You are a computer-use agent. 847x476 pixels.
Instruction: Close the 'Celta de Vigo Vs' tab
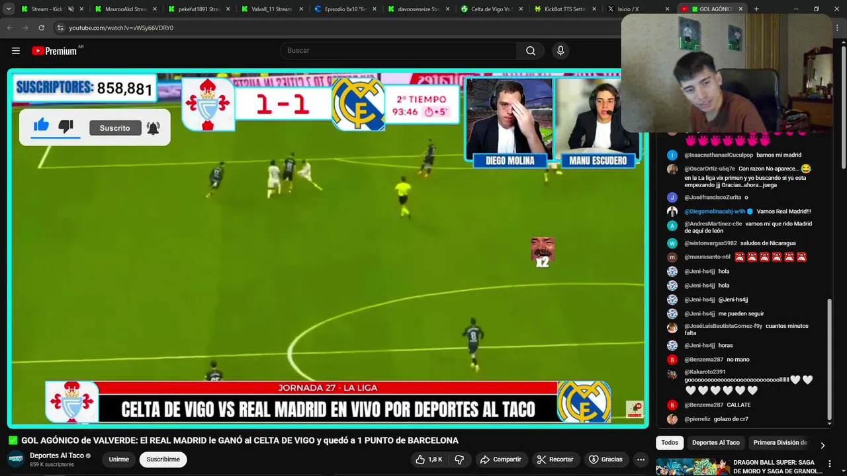point(521,9)
